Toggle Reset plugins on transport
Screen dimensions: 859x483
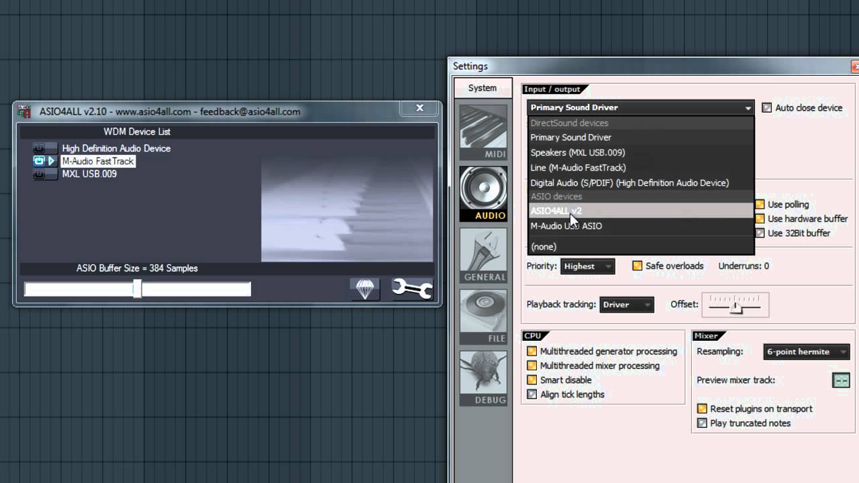click(703, 409)
